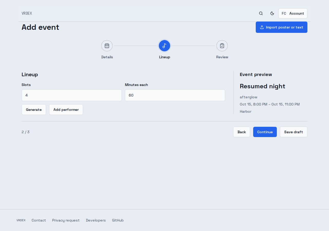
Task: Add a performer to the lineup
Action: click(x=66, y=110)
